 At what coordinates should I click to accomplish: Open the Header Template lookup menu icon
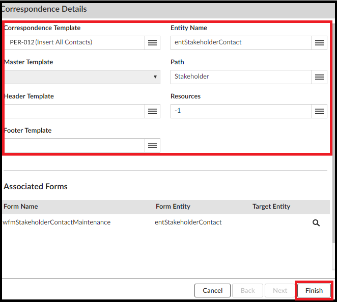[x=152, y=111]
